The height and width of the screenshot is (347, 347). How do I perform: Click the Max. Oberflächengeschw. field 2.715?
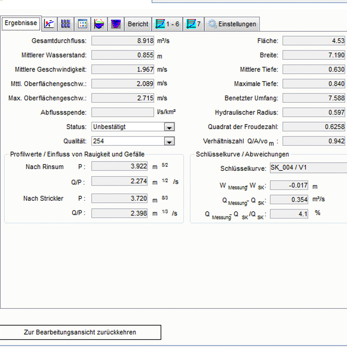(123, 98)
